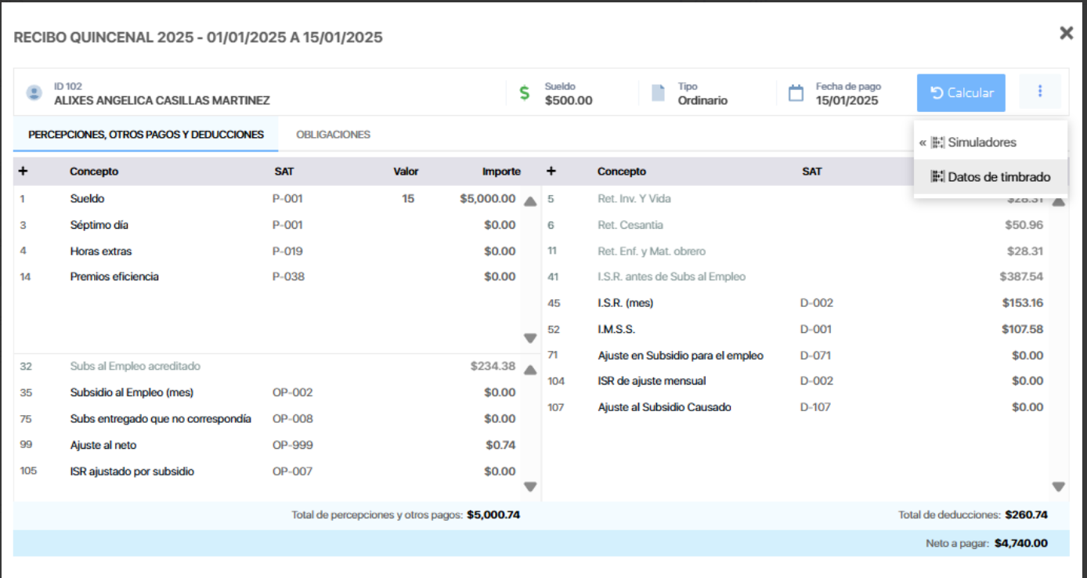Close the recibo dialog with the X

click(x=1066, y=33)
